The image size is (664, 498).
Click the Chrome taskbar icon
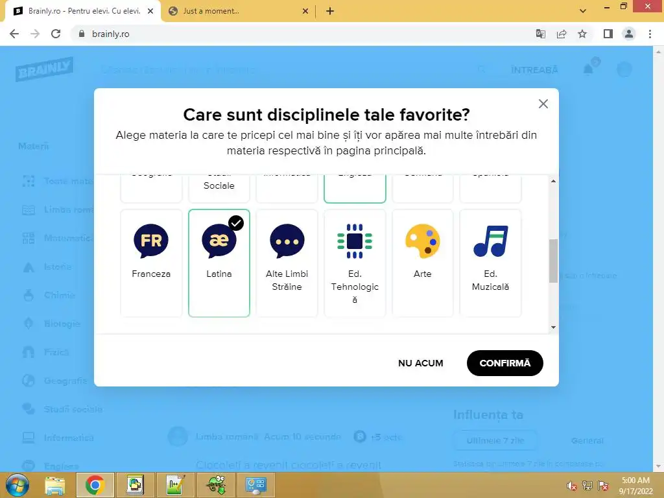coord(95,485)
